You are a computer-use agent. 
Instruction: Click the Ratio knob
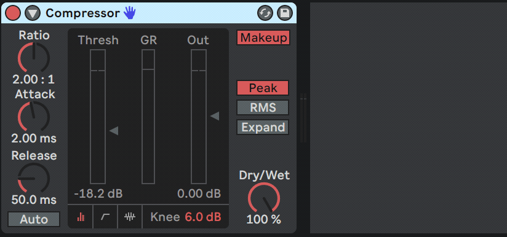[34, 58]
